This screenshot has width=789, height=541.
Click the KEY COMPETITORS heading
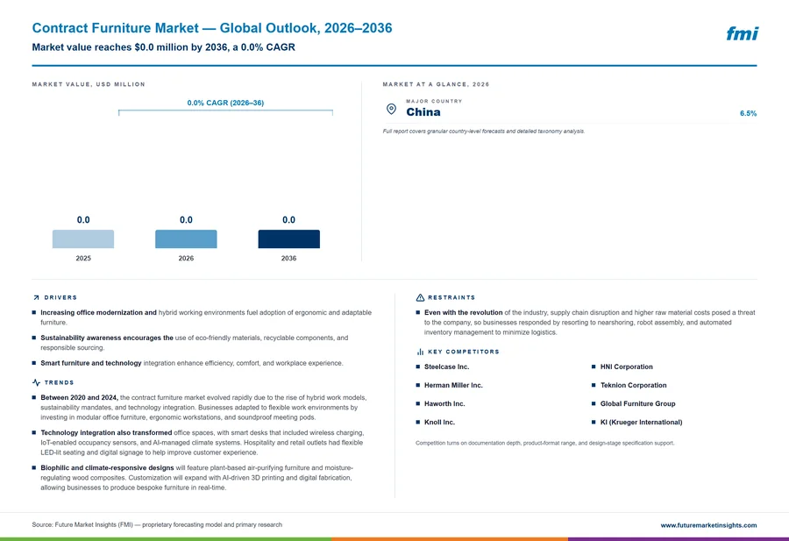pos(464,352)
